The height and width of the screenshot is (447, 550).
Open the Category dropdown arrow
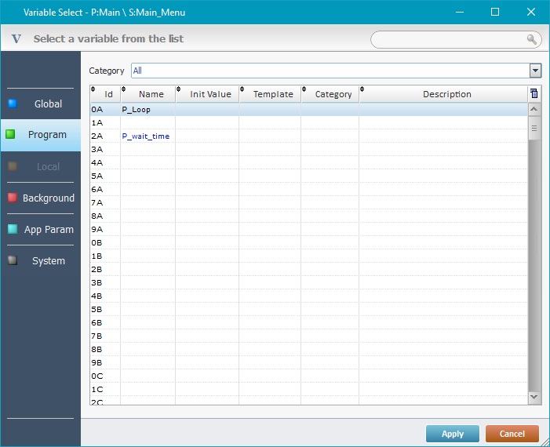click(x=535, y=71)
